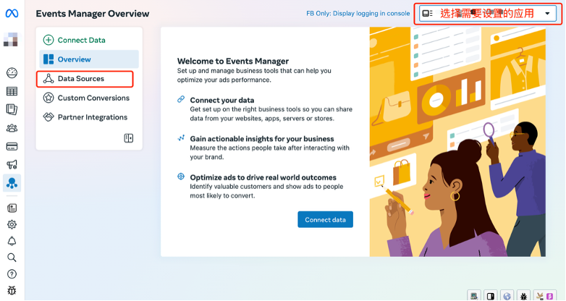
Task: Click the Welcome to Events Manager heading
Action: pyautogui.click(x=233, y=61)
